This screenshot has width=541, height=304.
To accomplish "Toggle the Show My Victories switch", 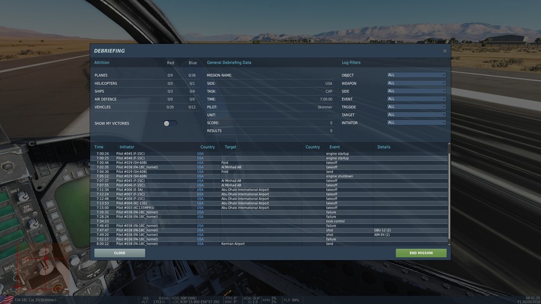I will [170, 123].
